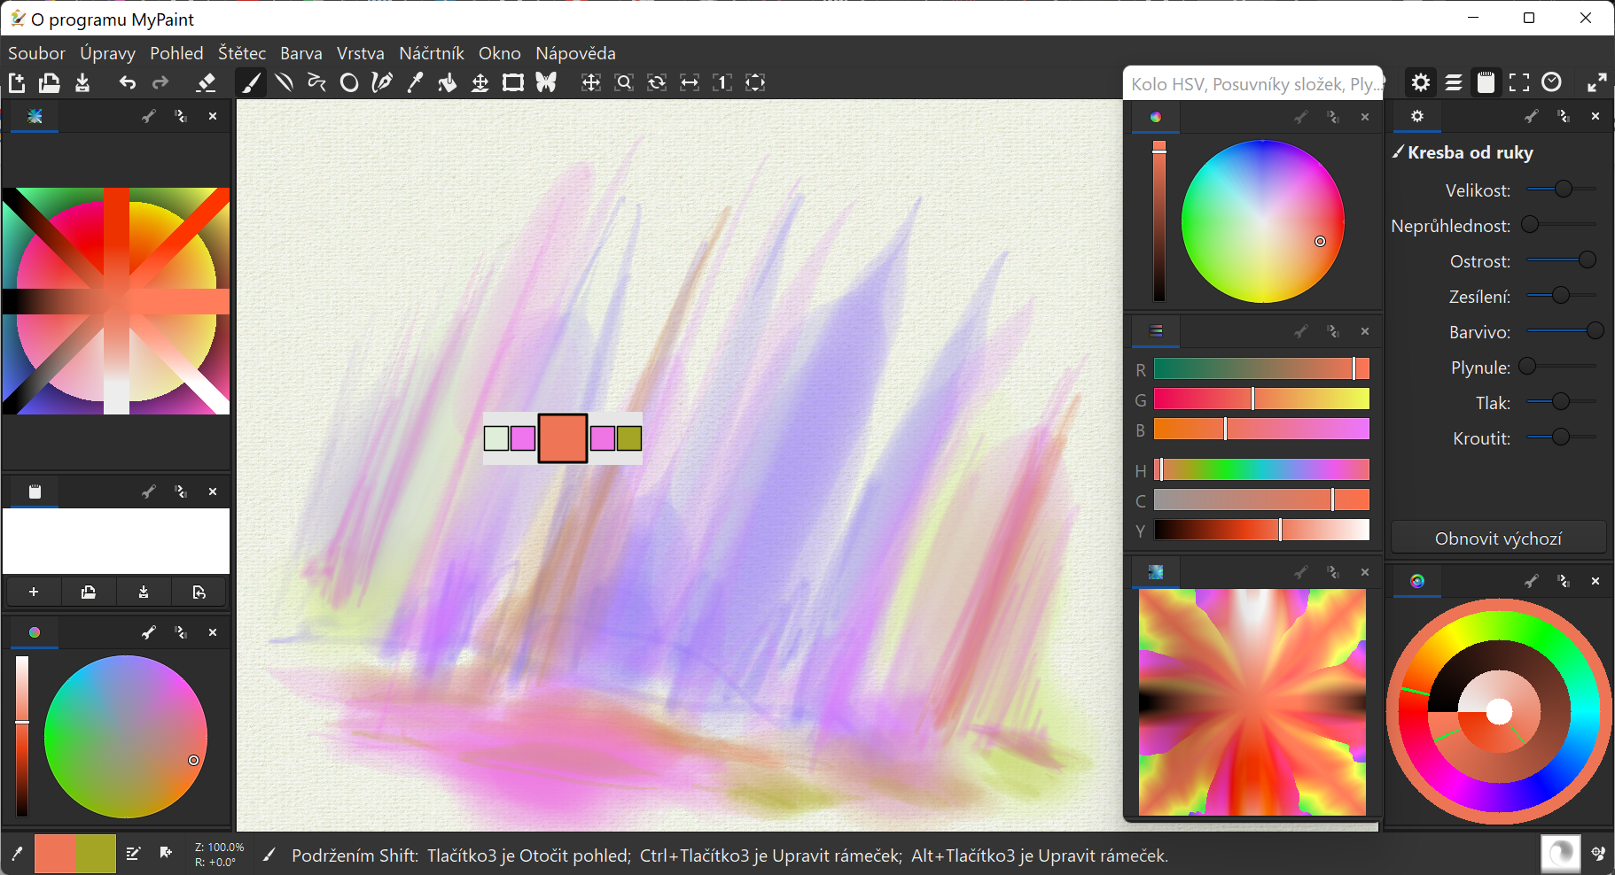Screen dimensions: 1615x875
Task: Select the Rotate View tool
Action: pyautogui.click(x=657, y=83)
